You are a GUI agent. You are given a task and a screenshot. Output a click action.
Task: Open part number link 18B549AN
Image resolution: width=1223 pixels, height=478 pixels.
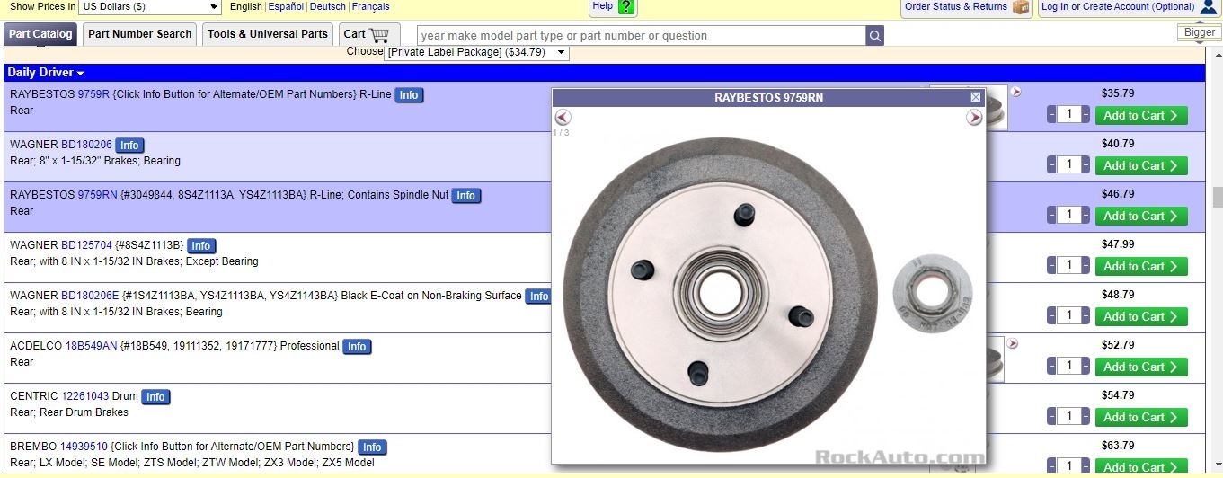tap(92, 346)
